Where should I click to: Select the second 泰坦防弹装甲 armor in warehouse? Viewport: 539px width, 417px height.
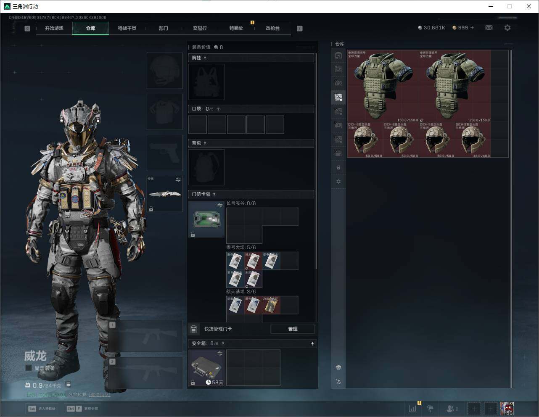[455, 86]
